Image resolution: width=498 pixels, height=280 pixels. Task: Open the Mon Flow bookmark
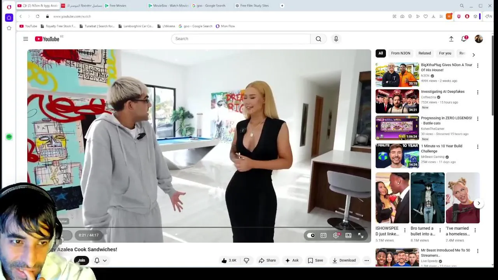pos(225,26)
